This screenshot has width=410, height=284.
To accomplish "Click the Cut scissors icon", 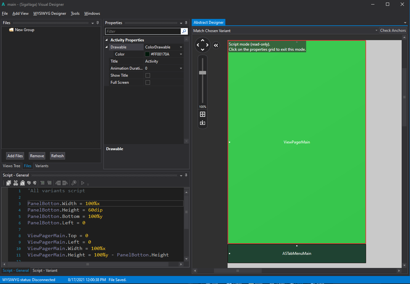I will [16, 183].
